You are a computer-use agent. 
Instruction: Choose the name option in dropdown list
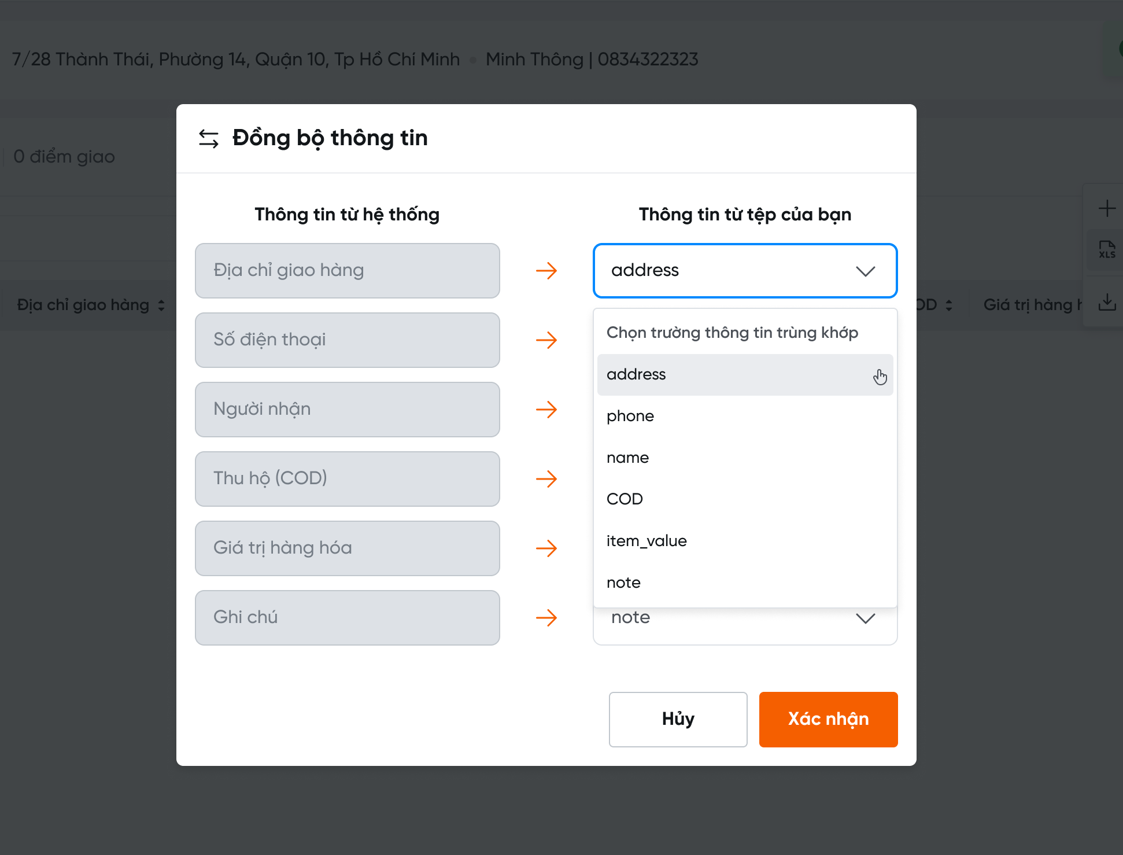point(627,458)
